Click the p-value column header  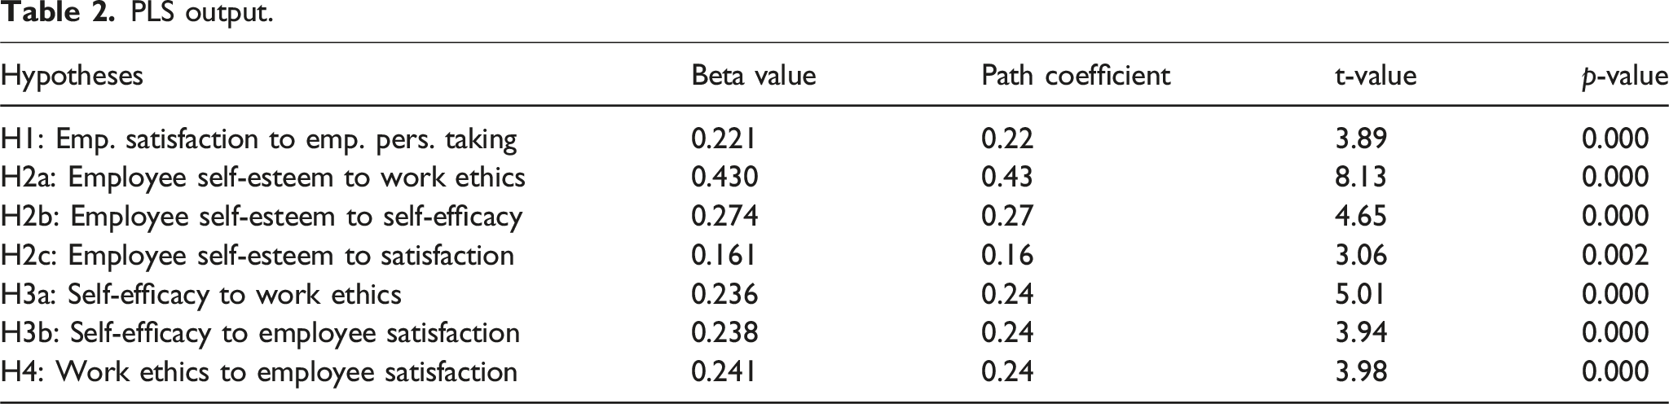1624,77
